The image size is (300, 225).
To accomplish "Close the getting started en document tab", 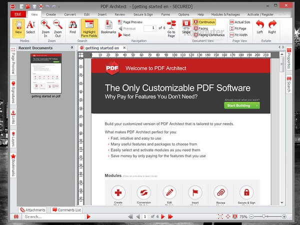I will coord(124,48).
